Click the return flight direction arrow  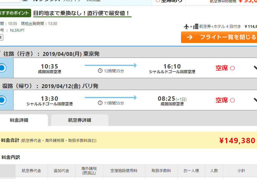[x=111, y=98]
